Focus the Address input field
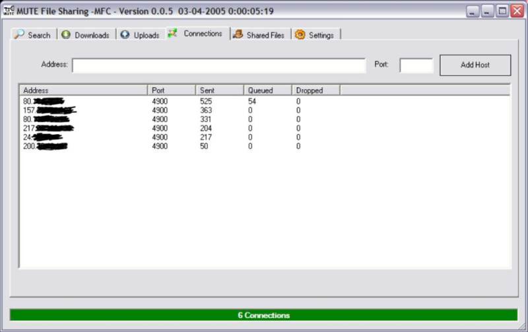 (219, 65)
